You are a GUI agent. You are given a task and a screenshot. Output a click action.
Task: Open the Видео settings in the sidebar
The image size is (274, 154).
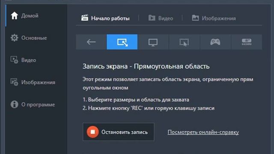(36, 60)
